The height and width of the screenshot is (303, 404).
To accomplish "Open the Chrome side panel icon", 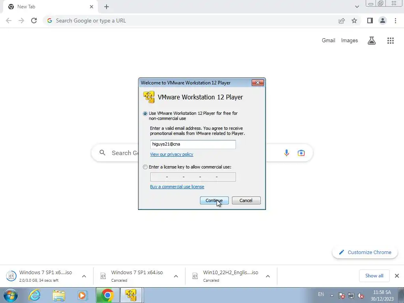I will (x=370, y=21).
